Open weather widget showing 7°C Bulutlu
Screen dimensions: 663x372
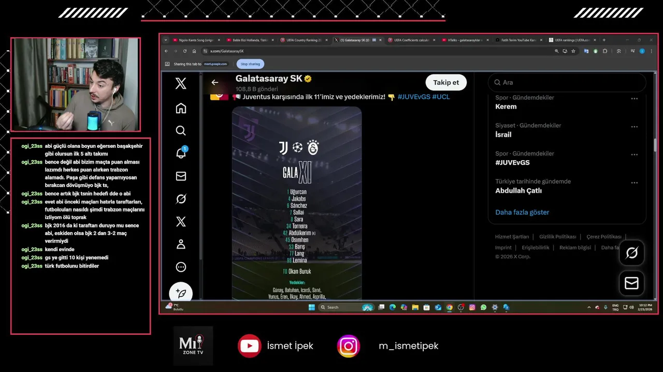pos(174,307)
